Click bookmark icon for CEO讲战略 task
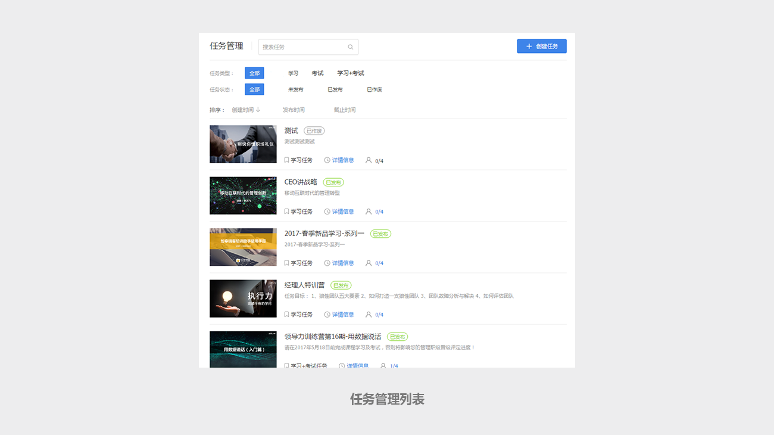 tap(286, 212)
